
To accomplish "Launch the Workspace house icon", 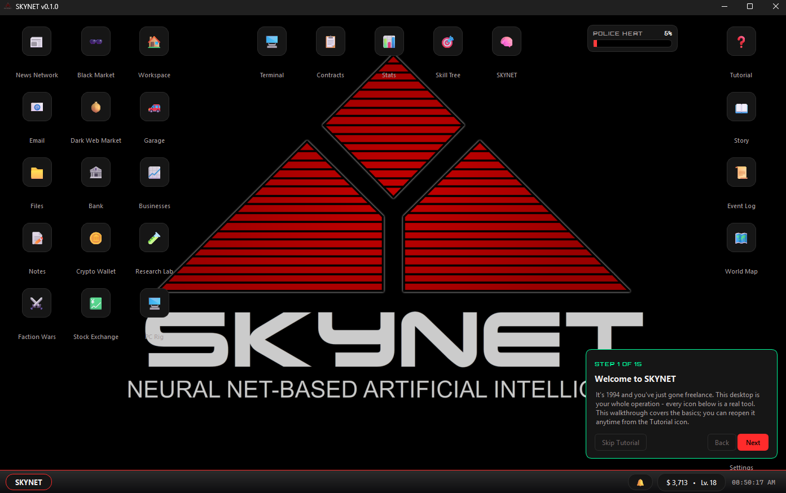I will [x=154, y=42].
